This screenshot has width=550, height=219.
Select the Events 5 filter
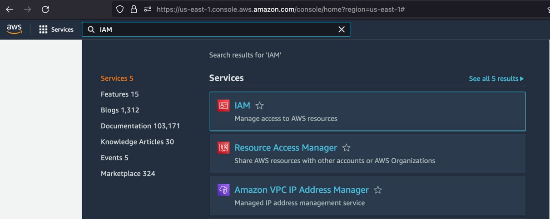[114, 158]
